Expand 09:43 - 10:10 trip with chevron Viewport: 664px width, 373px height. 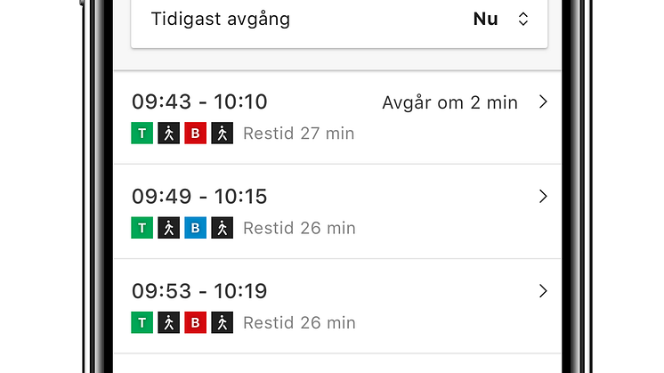[x=543, y=101]
